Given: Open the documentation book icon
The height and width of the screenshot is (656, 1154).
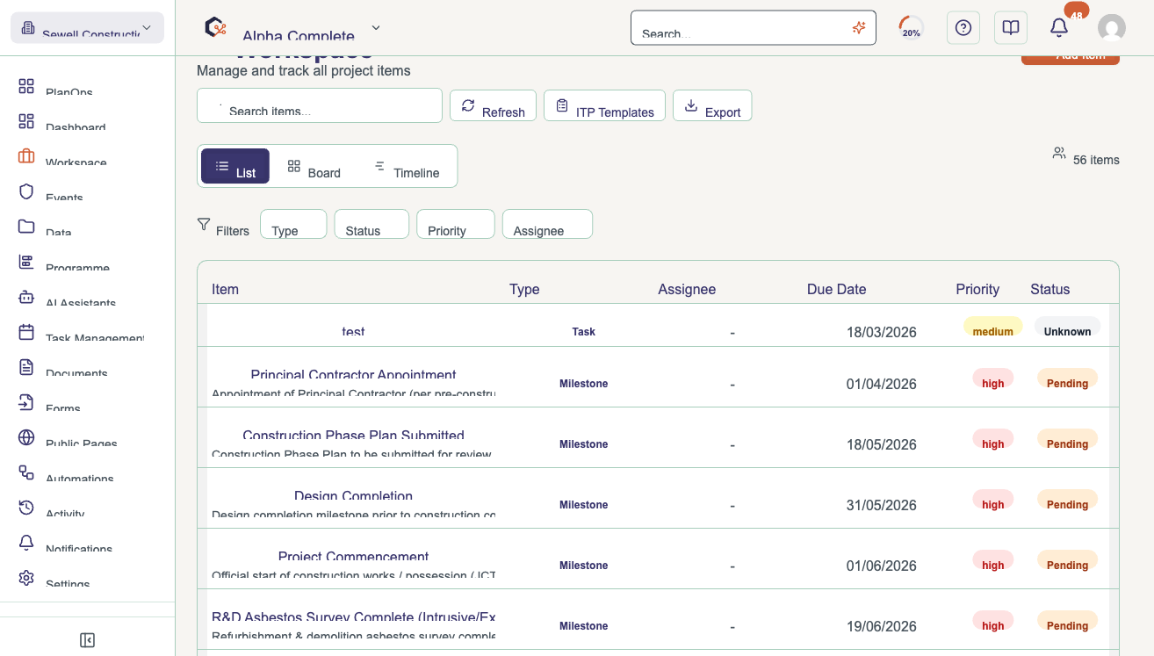Looking at the screenshot, I should 1011,28.
